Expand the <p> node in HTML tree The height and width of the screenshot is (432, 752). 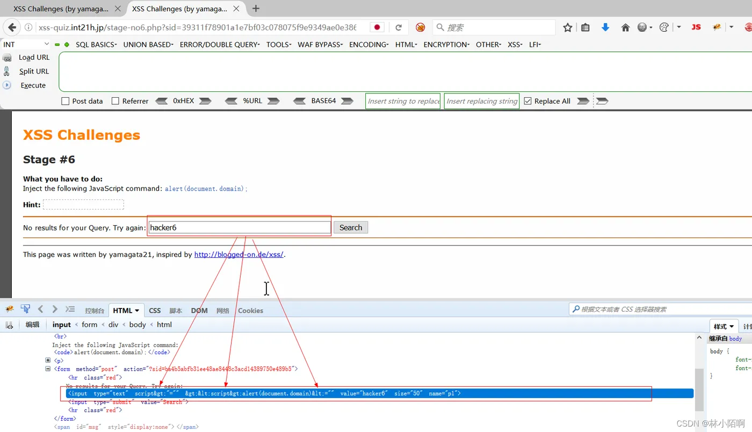click(48, 361)
